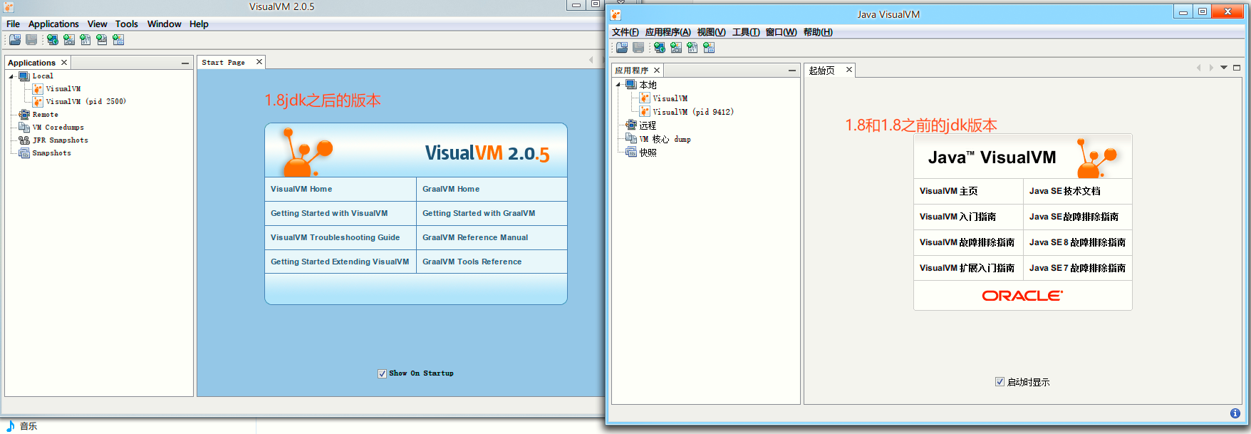This screenshot has width=1251, height=434.
Task: Click last add-snapshot icon in VisualVM 2.0.5 toolbar
Action: 118,40
